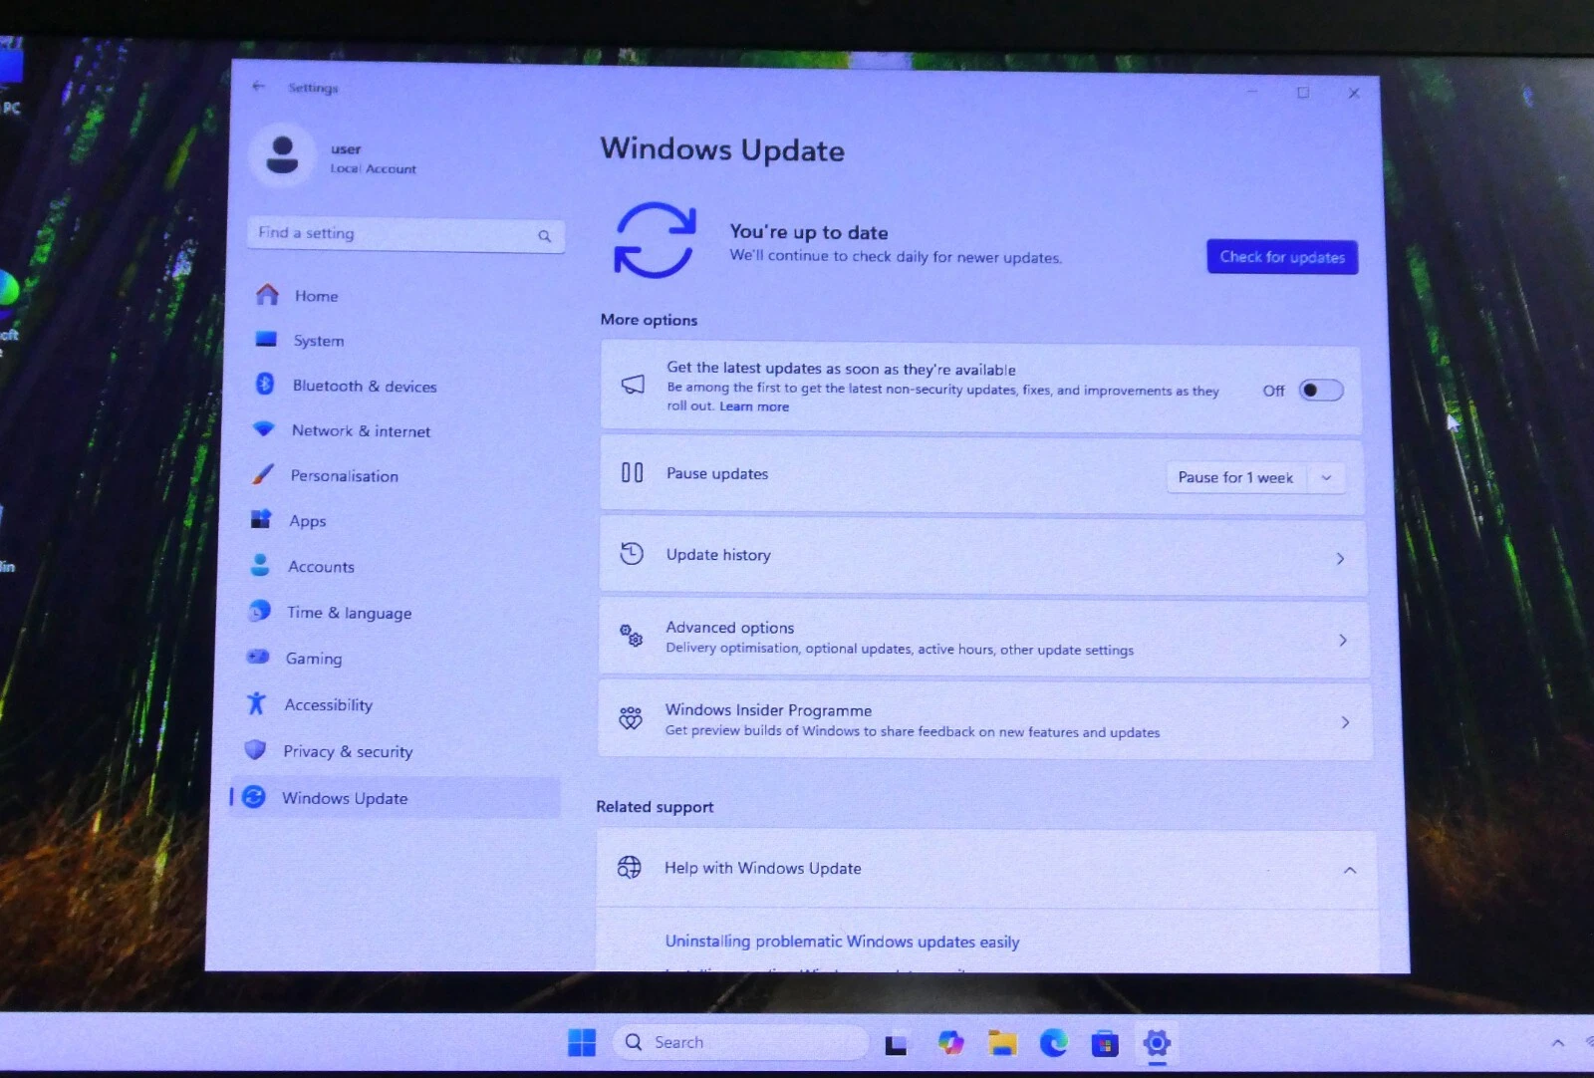Viewport: 1594px width, 1078px height.
Task: Open Privacy & security settings
Action: tap(348, 751)
